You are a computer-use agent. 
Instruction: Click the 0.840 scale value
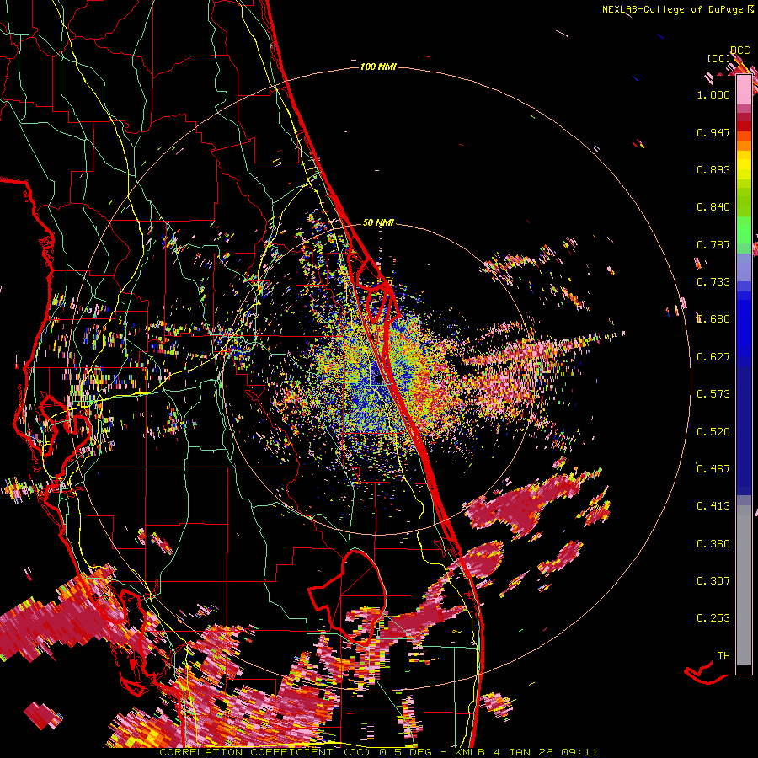pyautogui.click(x=713, y=207)
